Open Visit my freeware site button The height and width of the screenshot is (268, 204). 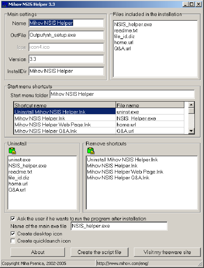pos(167,252)
